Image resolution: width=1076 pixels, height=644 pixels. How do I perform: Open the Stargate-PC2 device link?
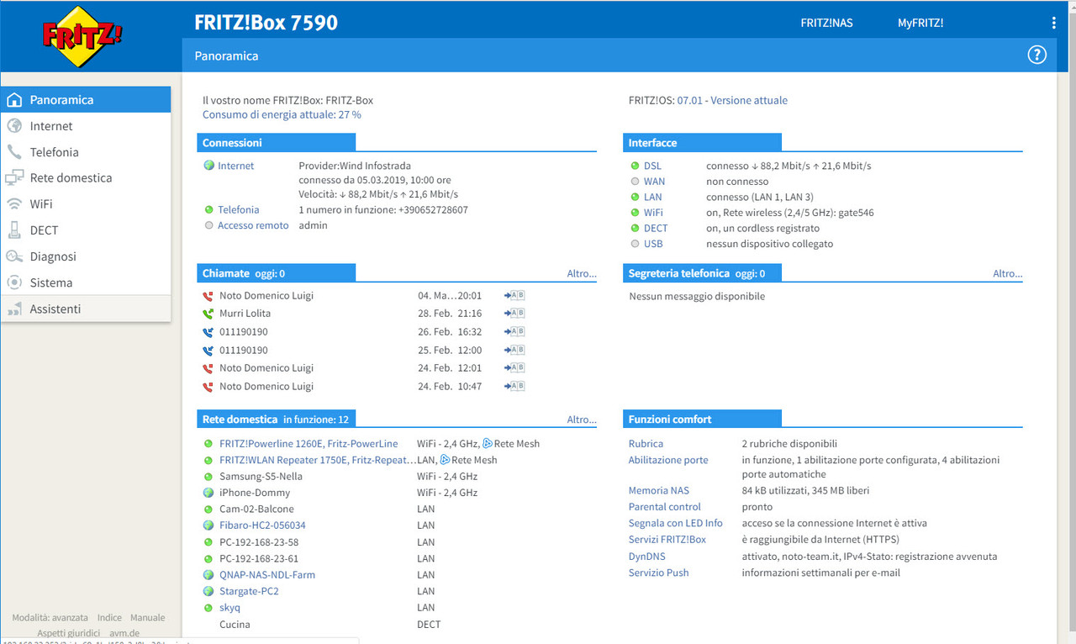[x=249, y=591]
